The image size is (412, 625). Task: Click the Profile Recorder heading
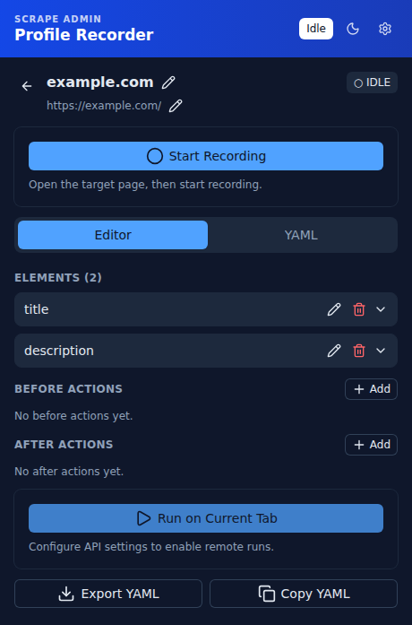click(x=84, y=35)
